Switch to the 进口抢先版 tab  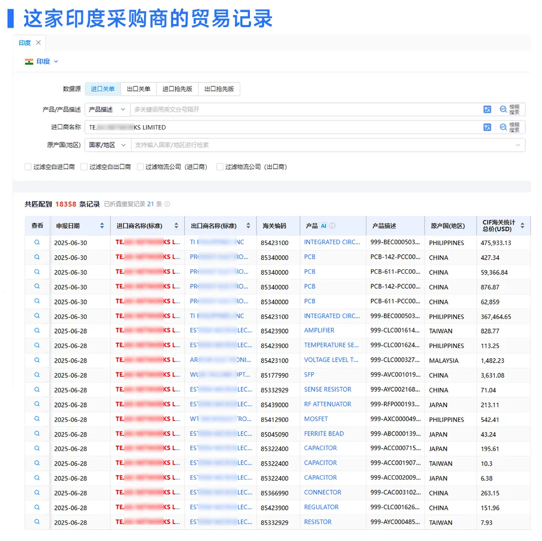coord(177,89)
